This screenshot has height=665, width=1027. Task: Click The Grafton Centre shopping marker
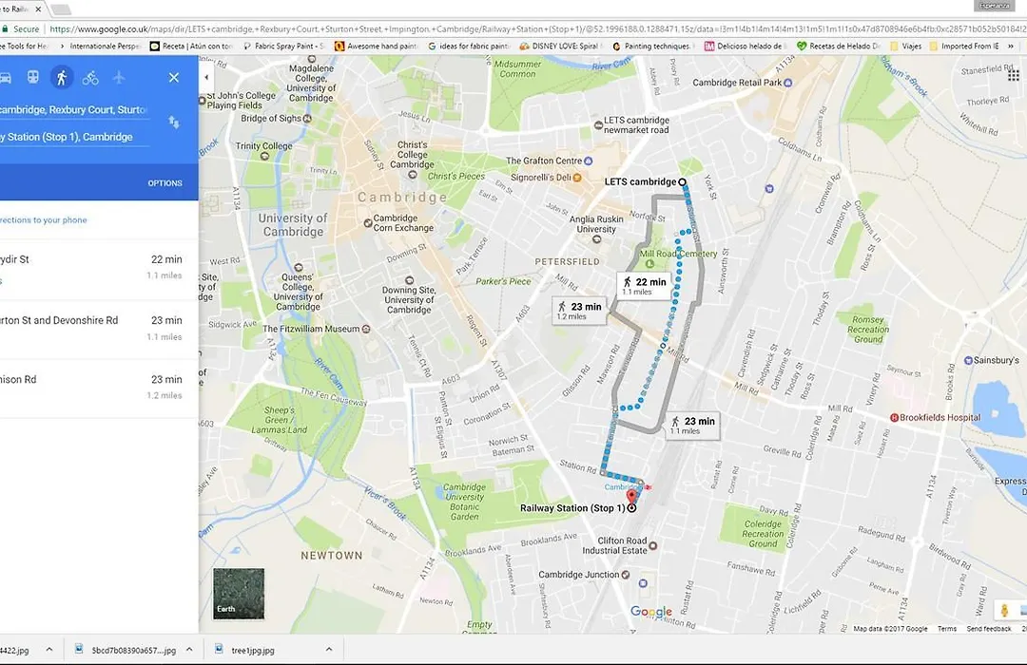pyautogui.click(x=589, y=161)
